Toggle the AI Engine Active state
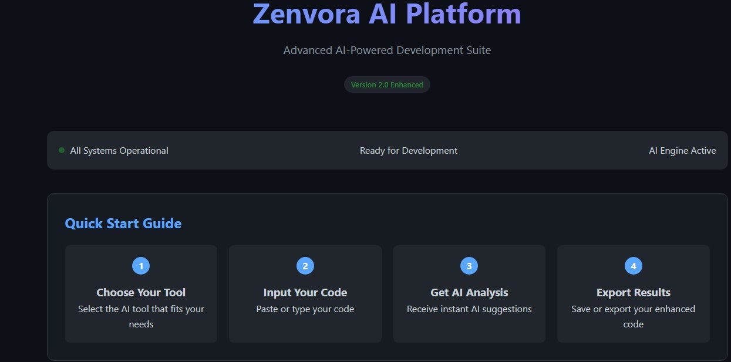The width and height of the screenshot is (731, 362). pos(682,150)
